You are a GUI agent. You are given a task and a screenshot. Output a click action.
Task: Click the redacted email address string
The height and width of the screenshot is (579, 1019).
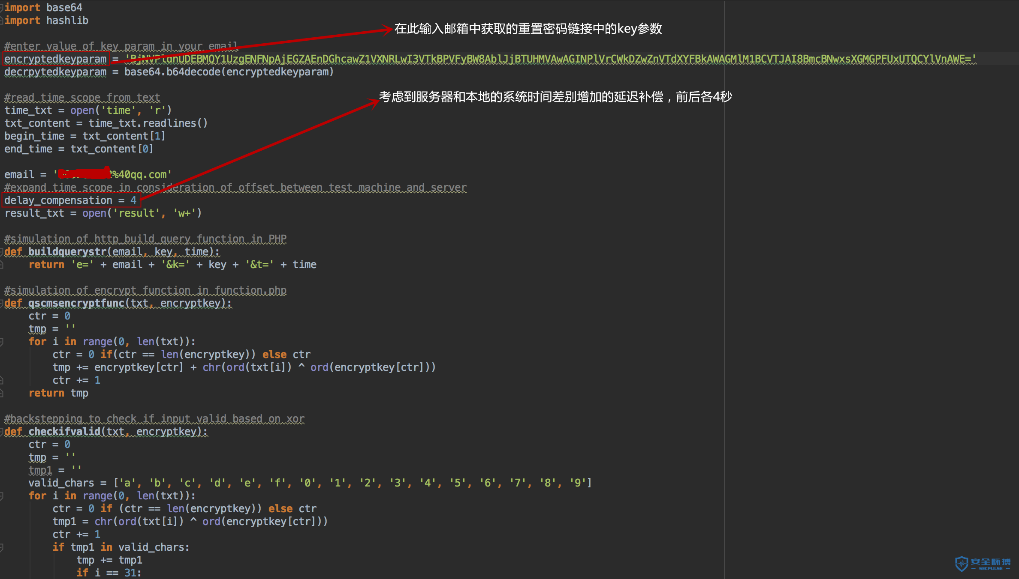click(x=112, y=175)
